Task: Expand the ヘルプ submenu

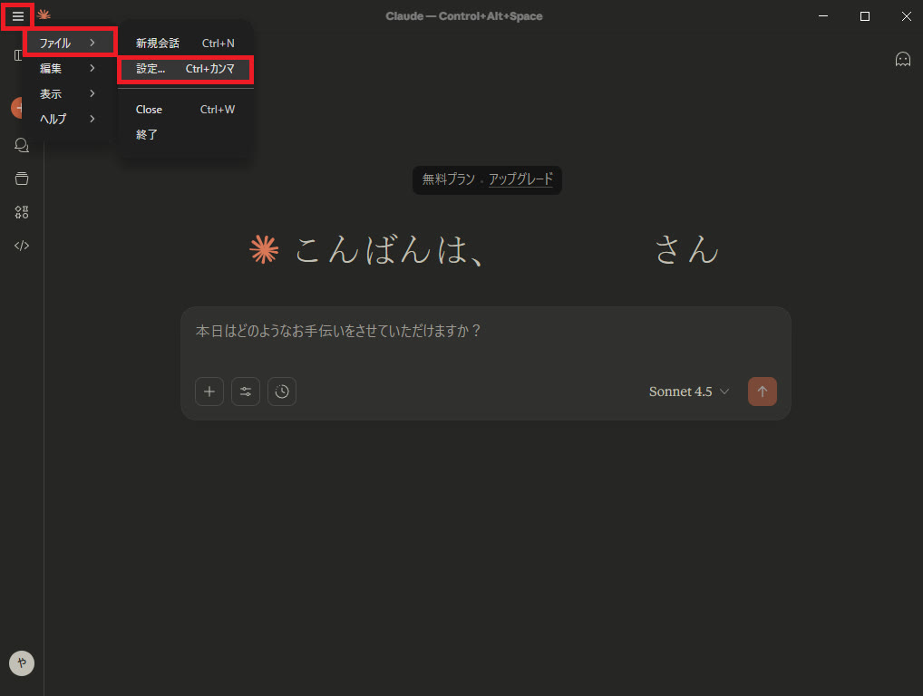Action: tap(68, 119)
